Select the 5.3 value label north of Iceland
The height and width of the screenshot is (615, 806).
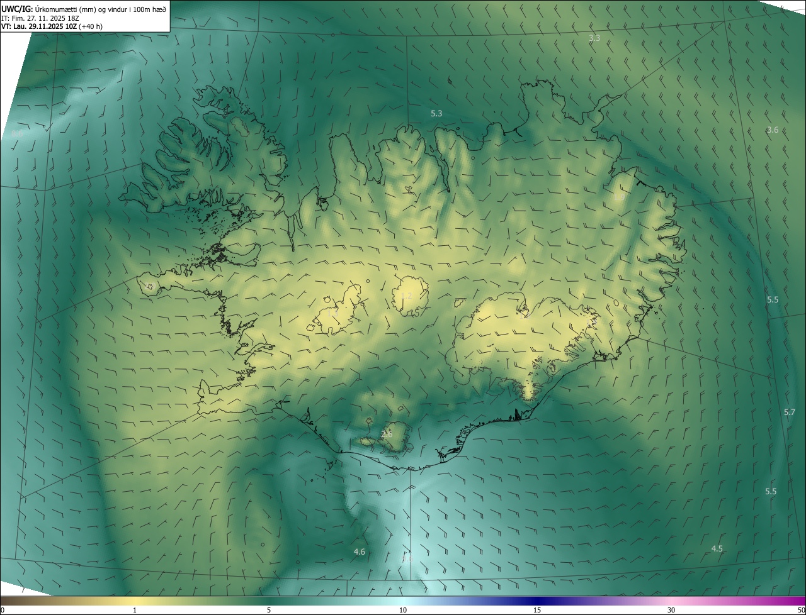coord(436,114)
